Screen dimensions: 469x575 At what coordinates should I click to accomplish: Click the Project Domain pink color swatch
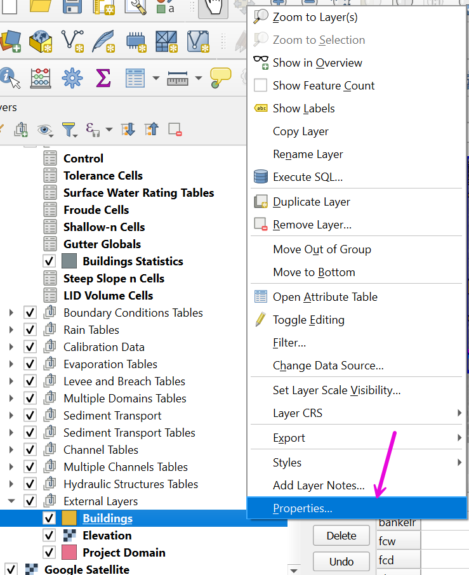(x=69, y=553)
